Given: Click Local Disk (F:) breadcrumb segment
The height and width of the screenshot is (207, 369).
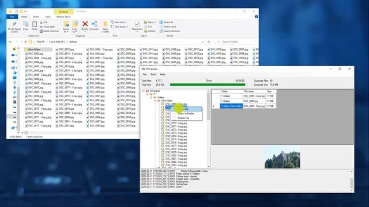Looking at the screenshot, I should [x=57, y=42].
